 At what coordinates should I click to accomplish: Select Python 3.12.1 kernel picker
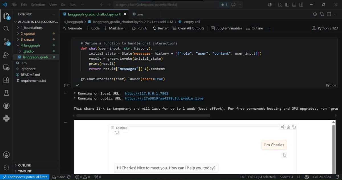pyautogui.click(x=325, y=28)
